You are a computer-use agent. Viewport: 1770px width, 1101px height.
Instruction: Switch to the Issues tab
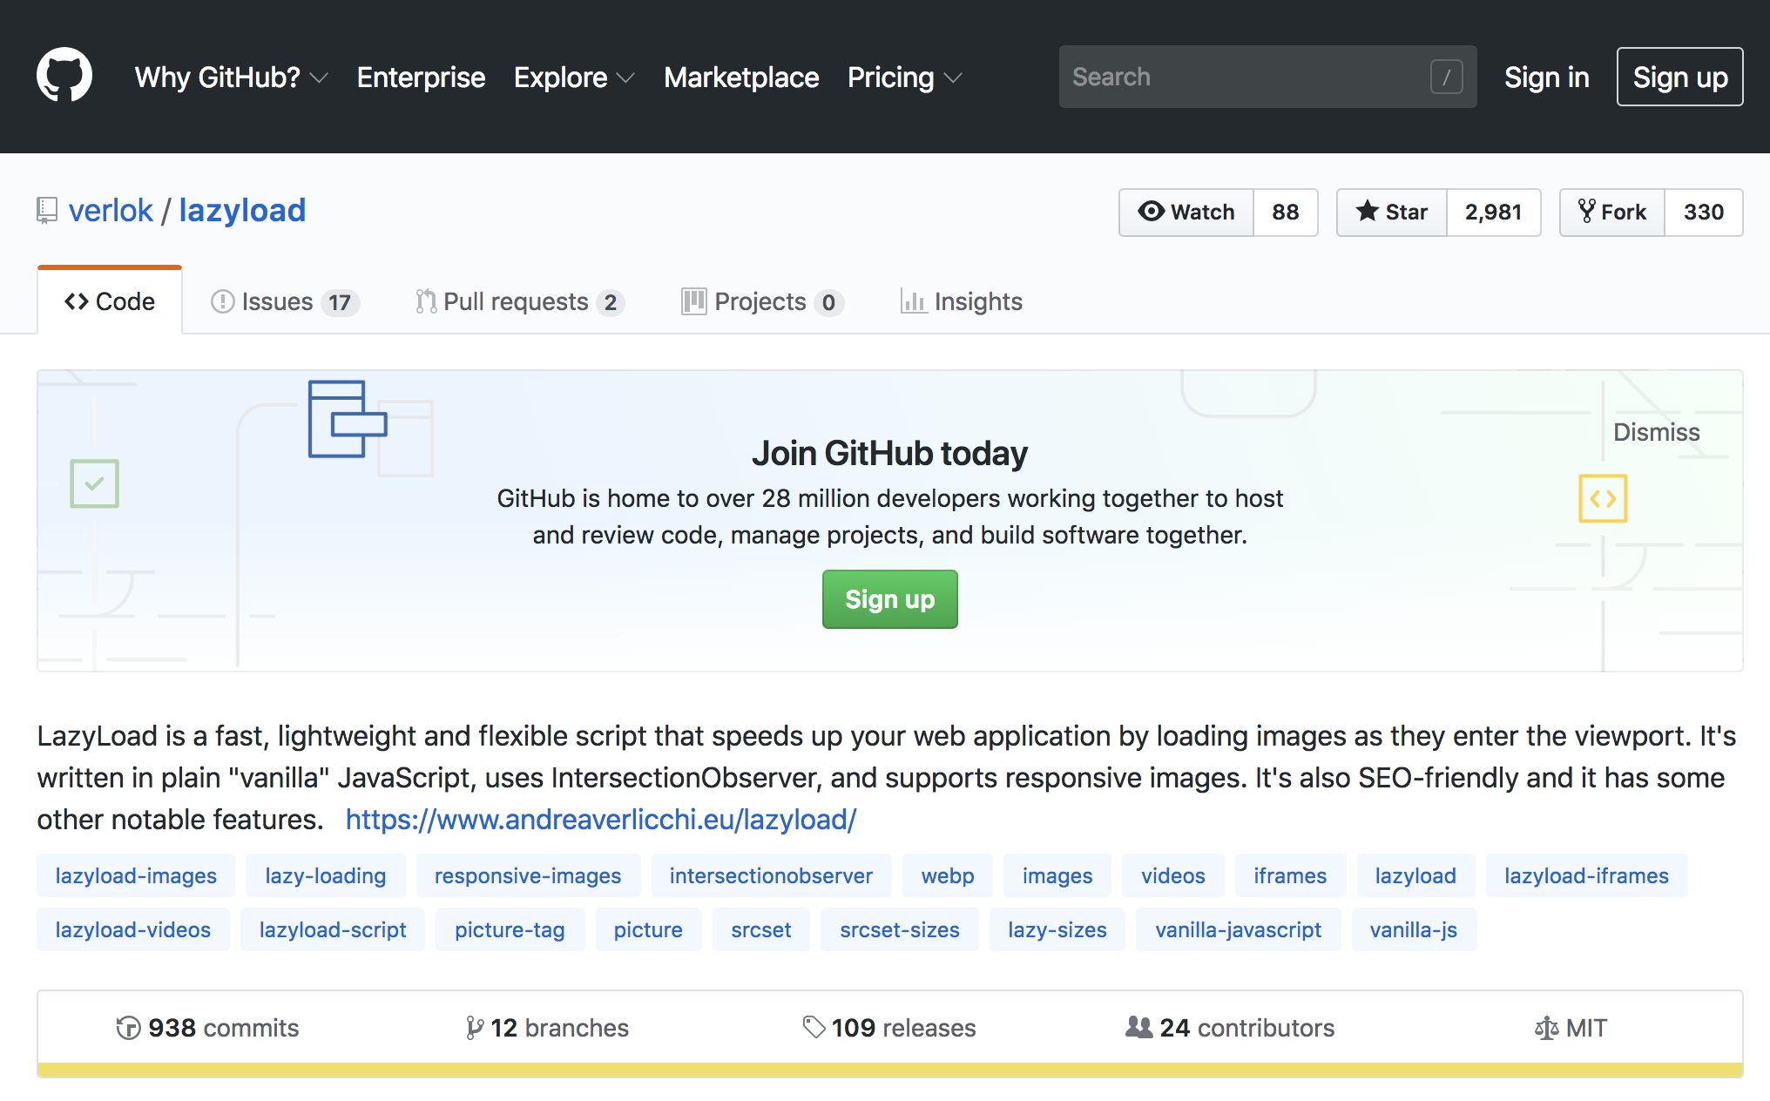coord(284,301)
